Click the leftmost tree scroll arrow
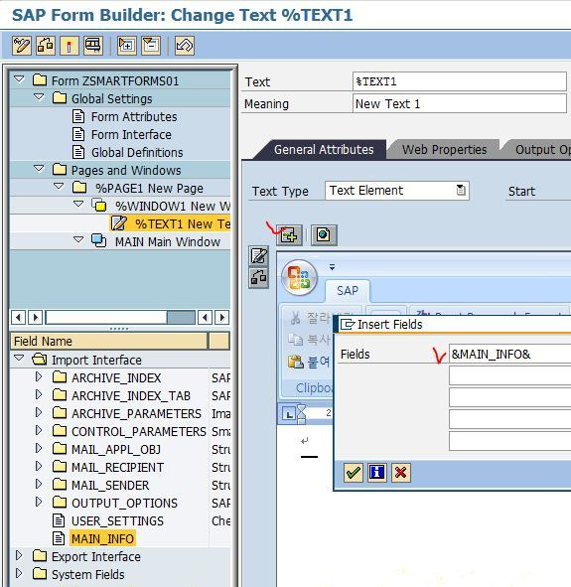Image resolution: width=571 pixels, height=587 pixels. pos(18,318)
